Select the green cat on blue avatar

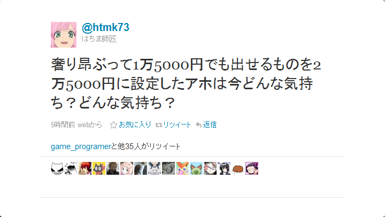click(196, 168)
